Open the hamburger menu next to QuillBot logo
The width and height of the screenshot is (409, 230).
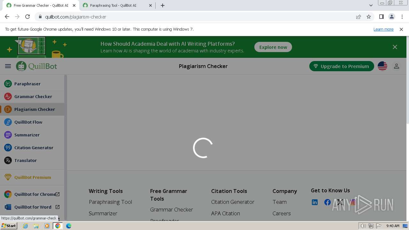(8, 66)
